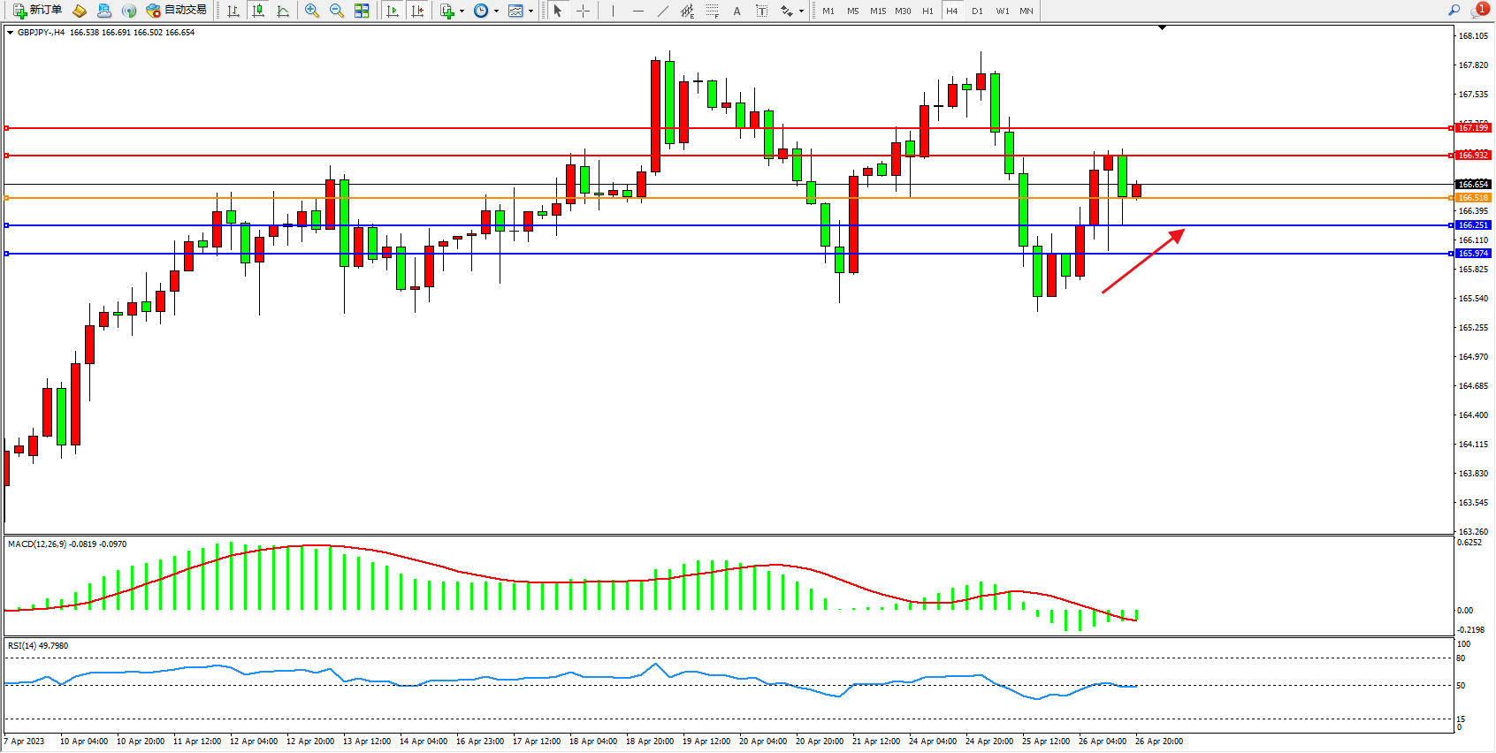Viewport: 1496px width, 753px height.
Task: Switch timeframe to M15
Action: click(x=877, y=11)
